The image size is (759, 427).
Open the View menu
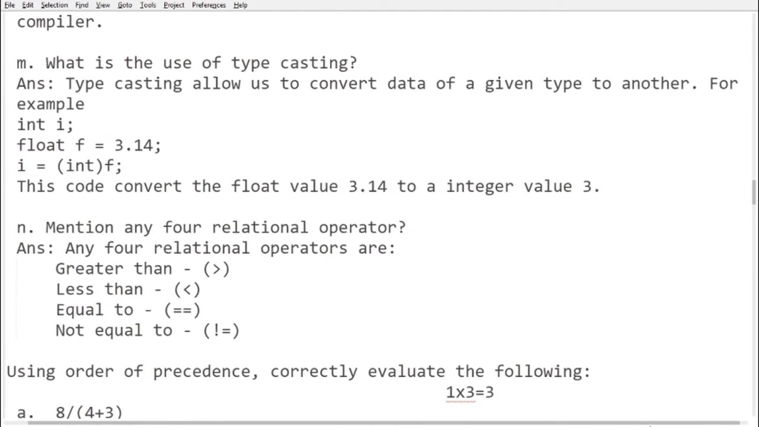pyautogui.click(x=103, y=5)
